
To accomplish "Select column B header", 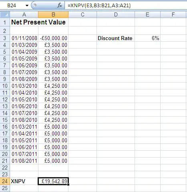I will [x=53, y=14].
